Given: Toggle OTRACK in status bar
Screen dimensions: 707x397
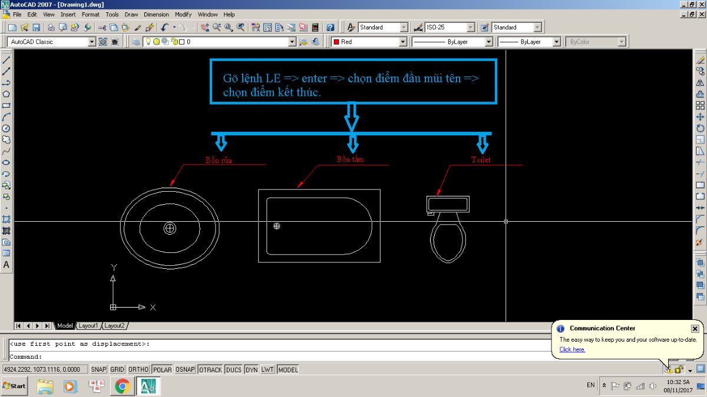Looking at the screenshot, I should [210, 369].
